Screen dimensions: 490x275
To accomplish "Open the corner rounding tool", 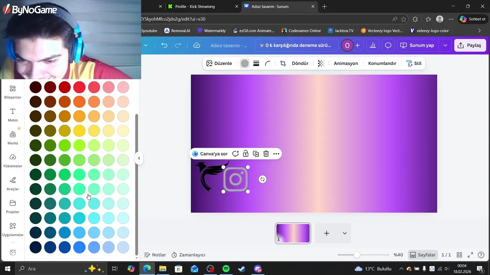I will point(268,63).
